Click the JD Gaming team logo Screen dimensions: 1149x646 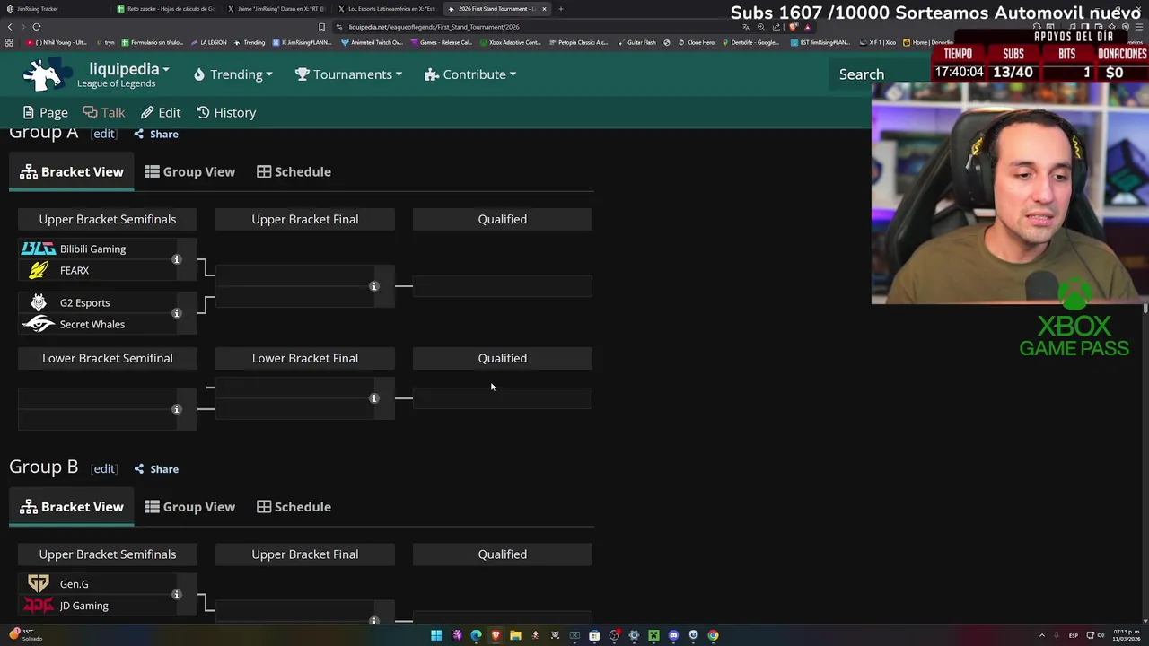39,606
